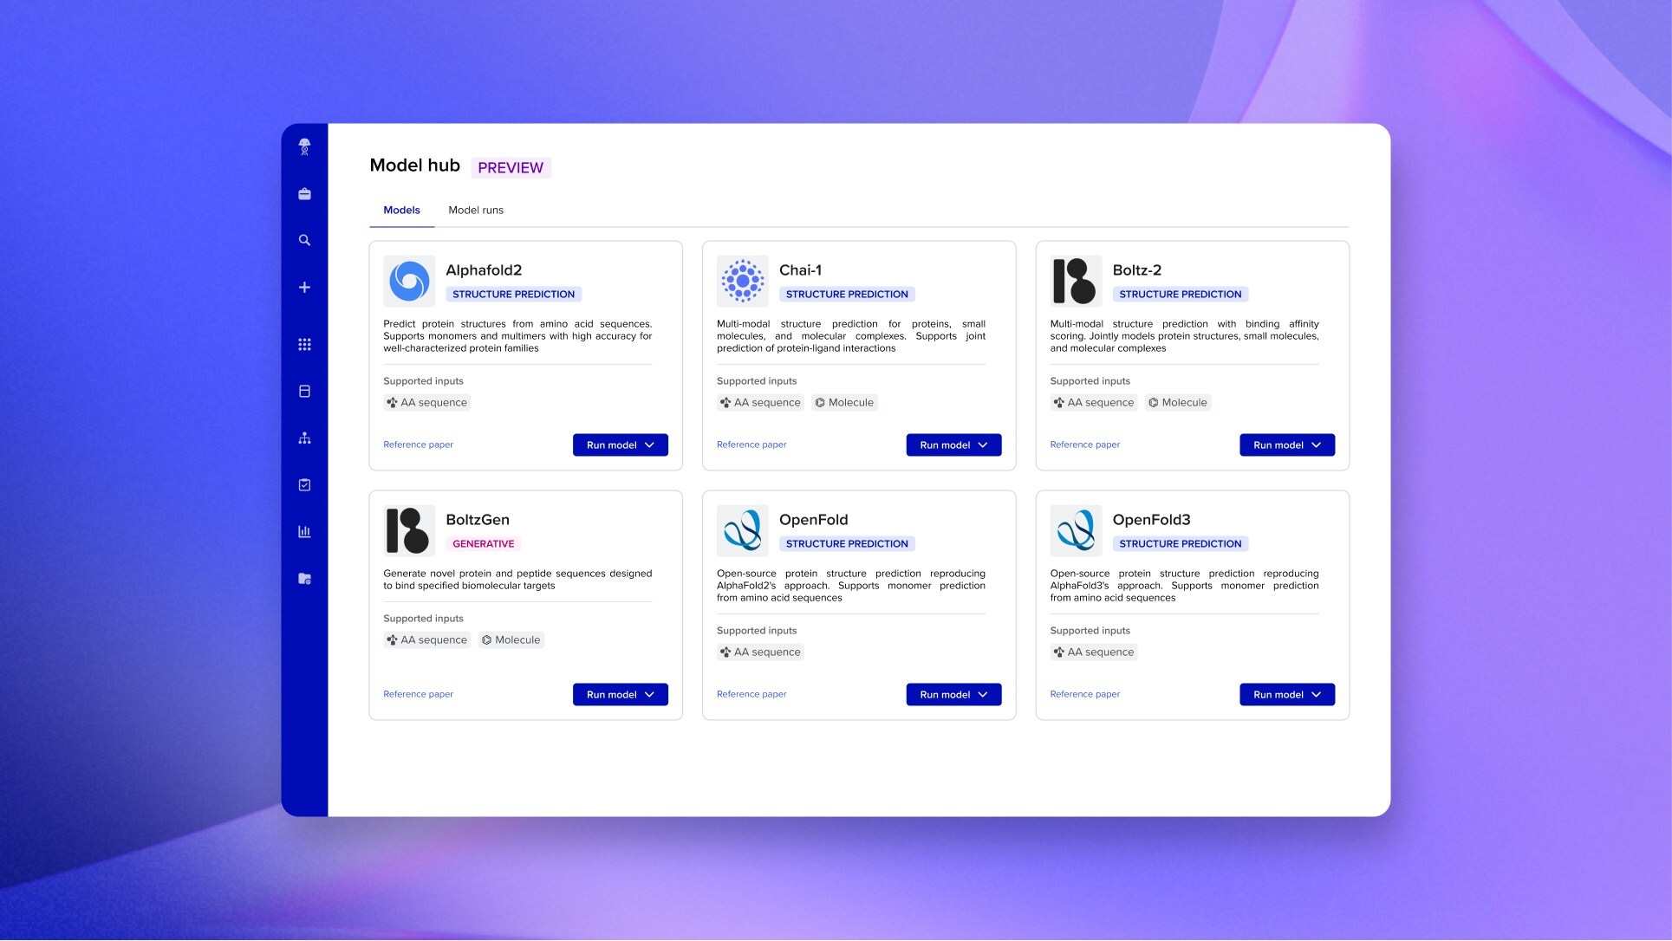
Task: Click the OpenFold3 card title
Action: point(1152,520)
